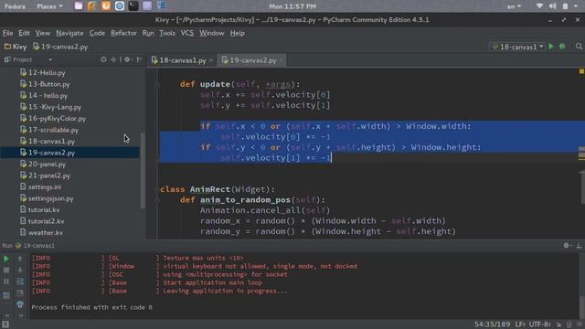Click the volume icon in system tray
The width and height of the screenshot is (585, 329).
tap(552, 6)
